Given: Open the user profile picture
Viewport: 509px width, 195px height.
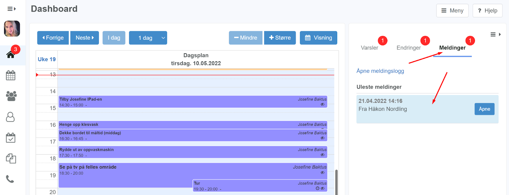Looking at the screenshot, I should click(12, 29).
